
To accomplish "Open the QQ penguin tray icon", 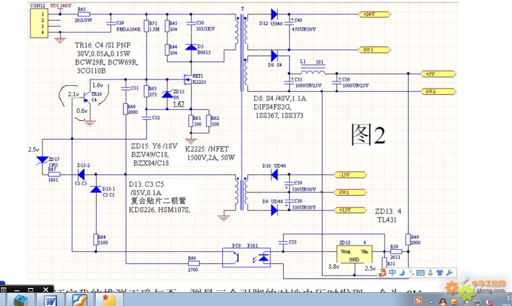I will [442, 302].
